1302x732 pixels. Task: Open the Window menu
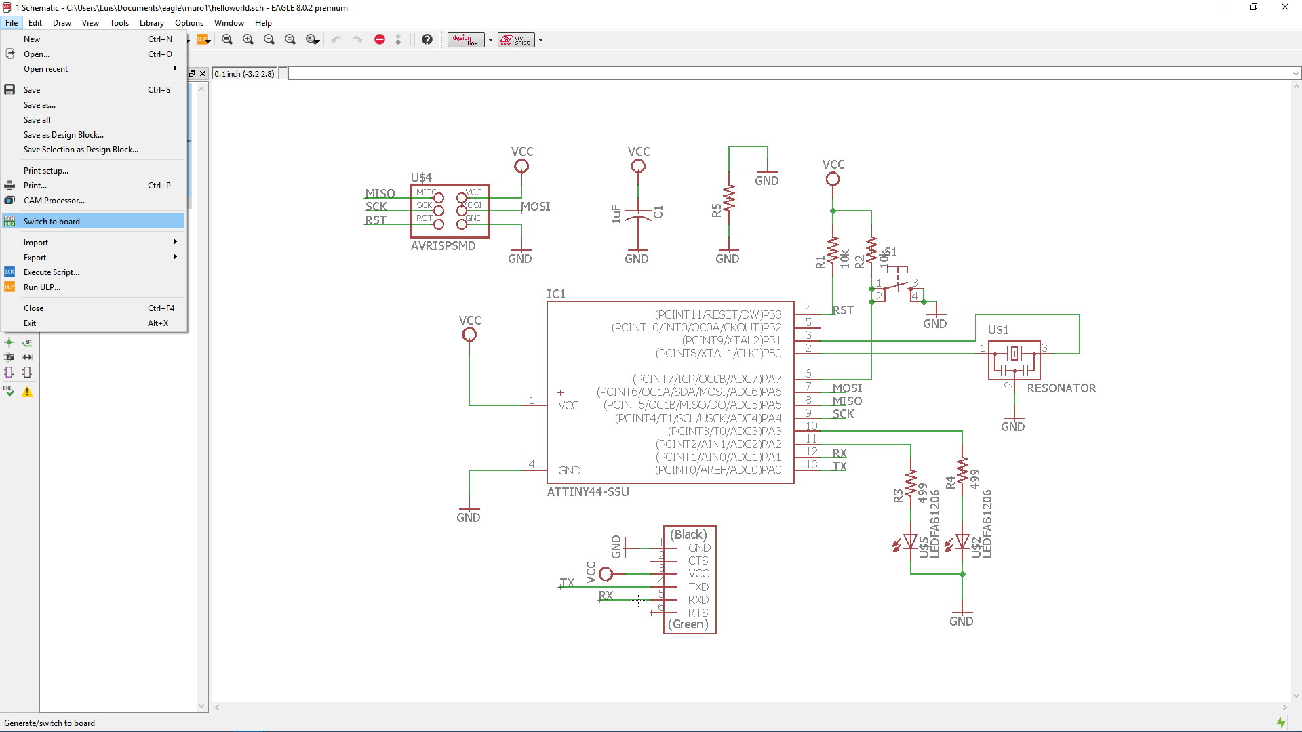[x=229, y=22]
